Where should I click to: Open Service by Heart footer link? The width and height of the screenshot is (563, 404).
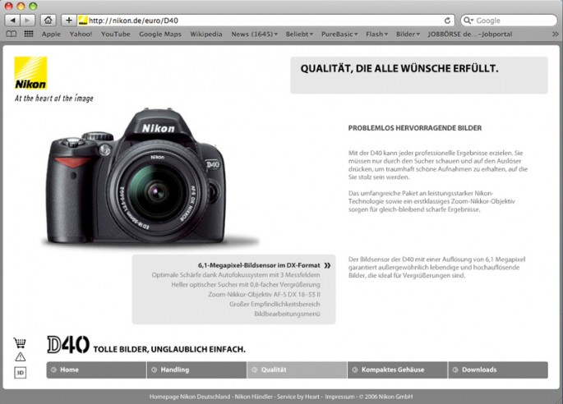pyautogui.click(x=298, y=397)
